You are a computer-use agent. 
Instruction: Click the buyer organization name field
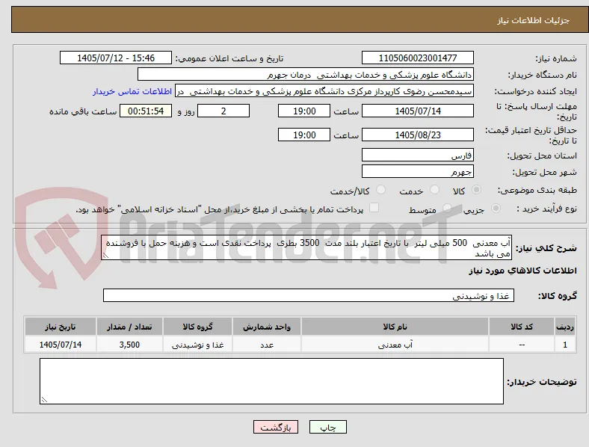(x=306, y=74)
